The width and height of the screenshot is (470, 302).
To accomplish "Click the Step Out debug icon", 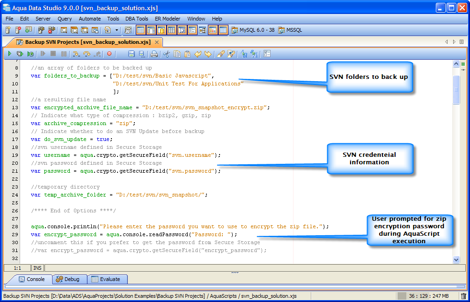I will [x=97, y=54].
